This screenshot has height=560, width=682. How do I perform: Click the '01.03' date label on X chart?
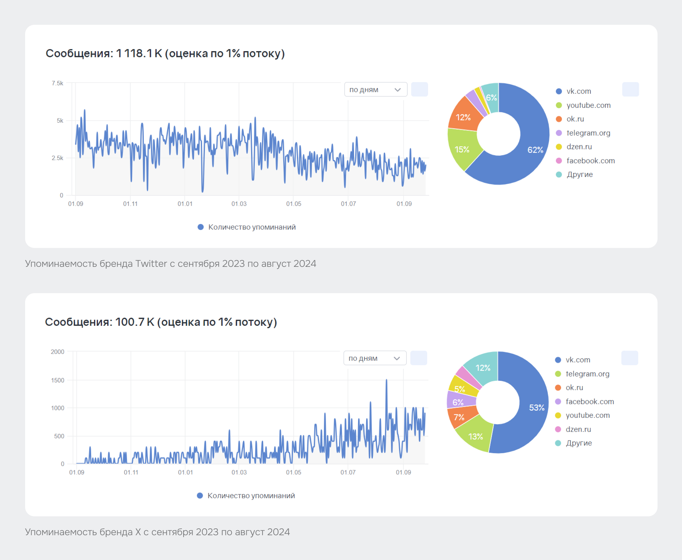[x=239, y=472]
